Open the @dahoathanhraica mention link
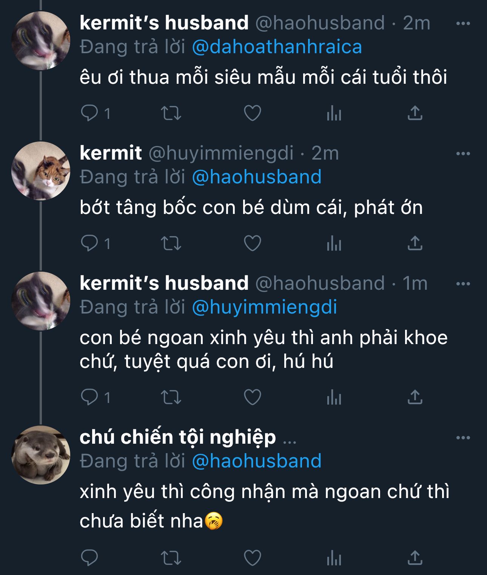Image resolution: width=487 pixels, height=575 pixels. pos(277,47)
